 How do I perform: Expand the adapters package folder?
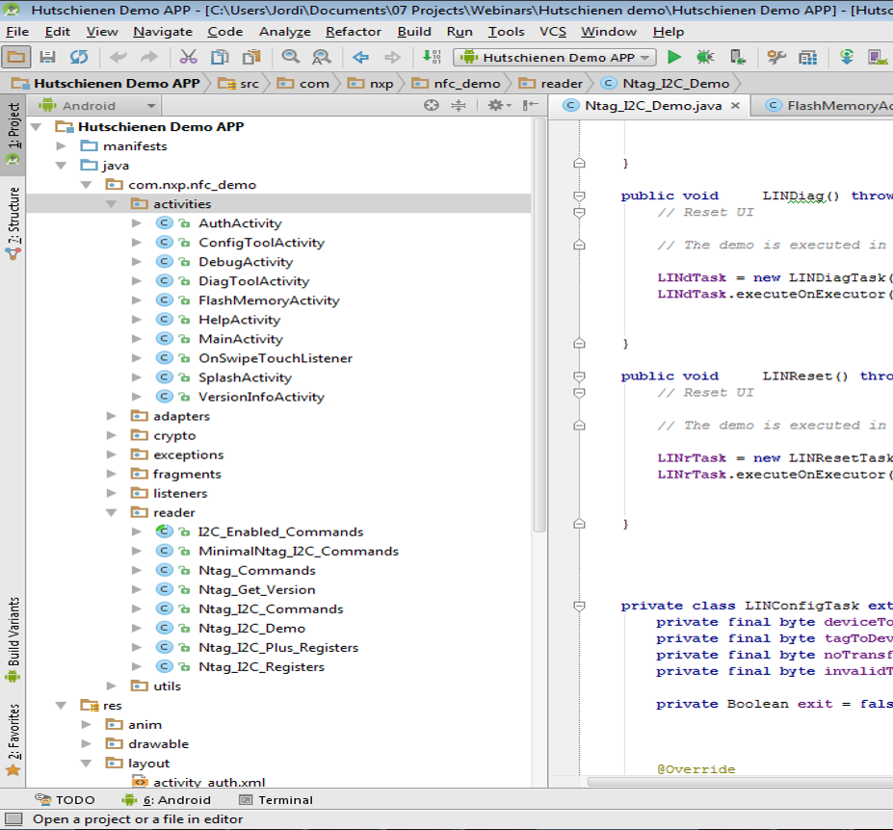point(112,416)
